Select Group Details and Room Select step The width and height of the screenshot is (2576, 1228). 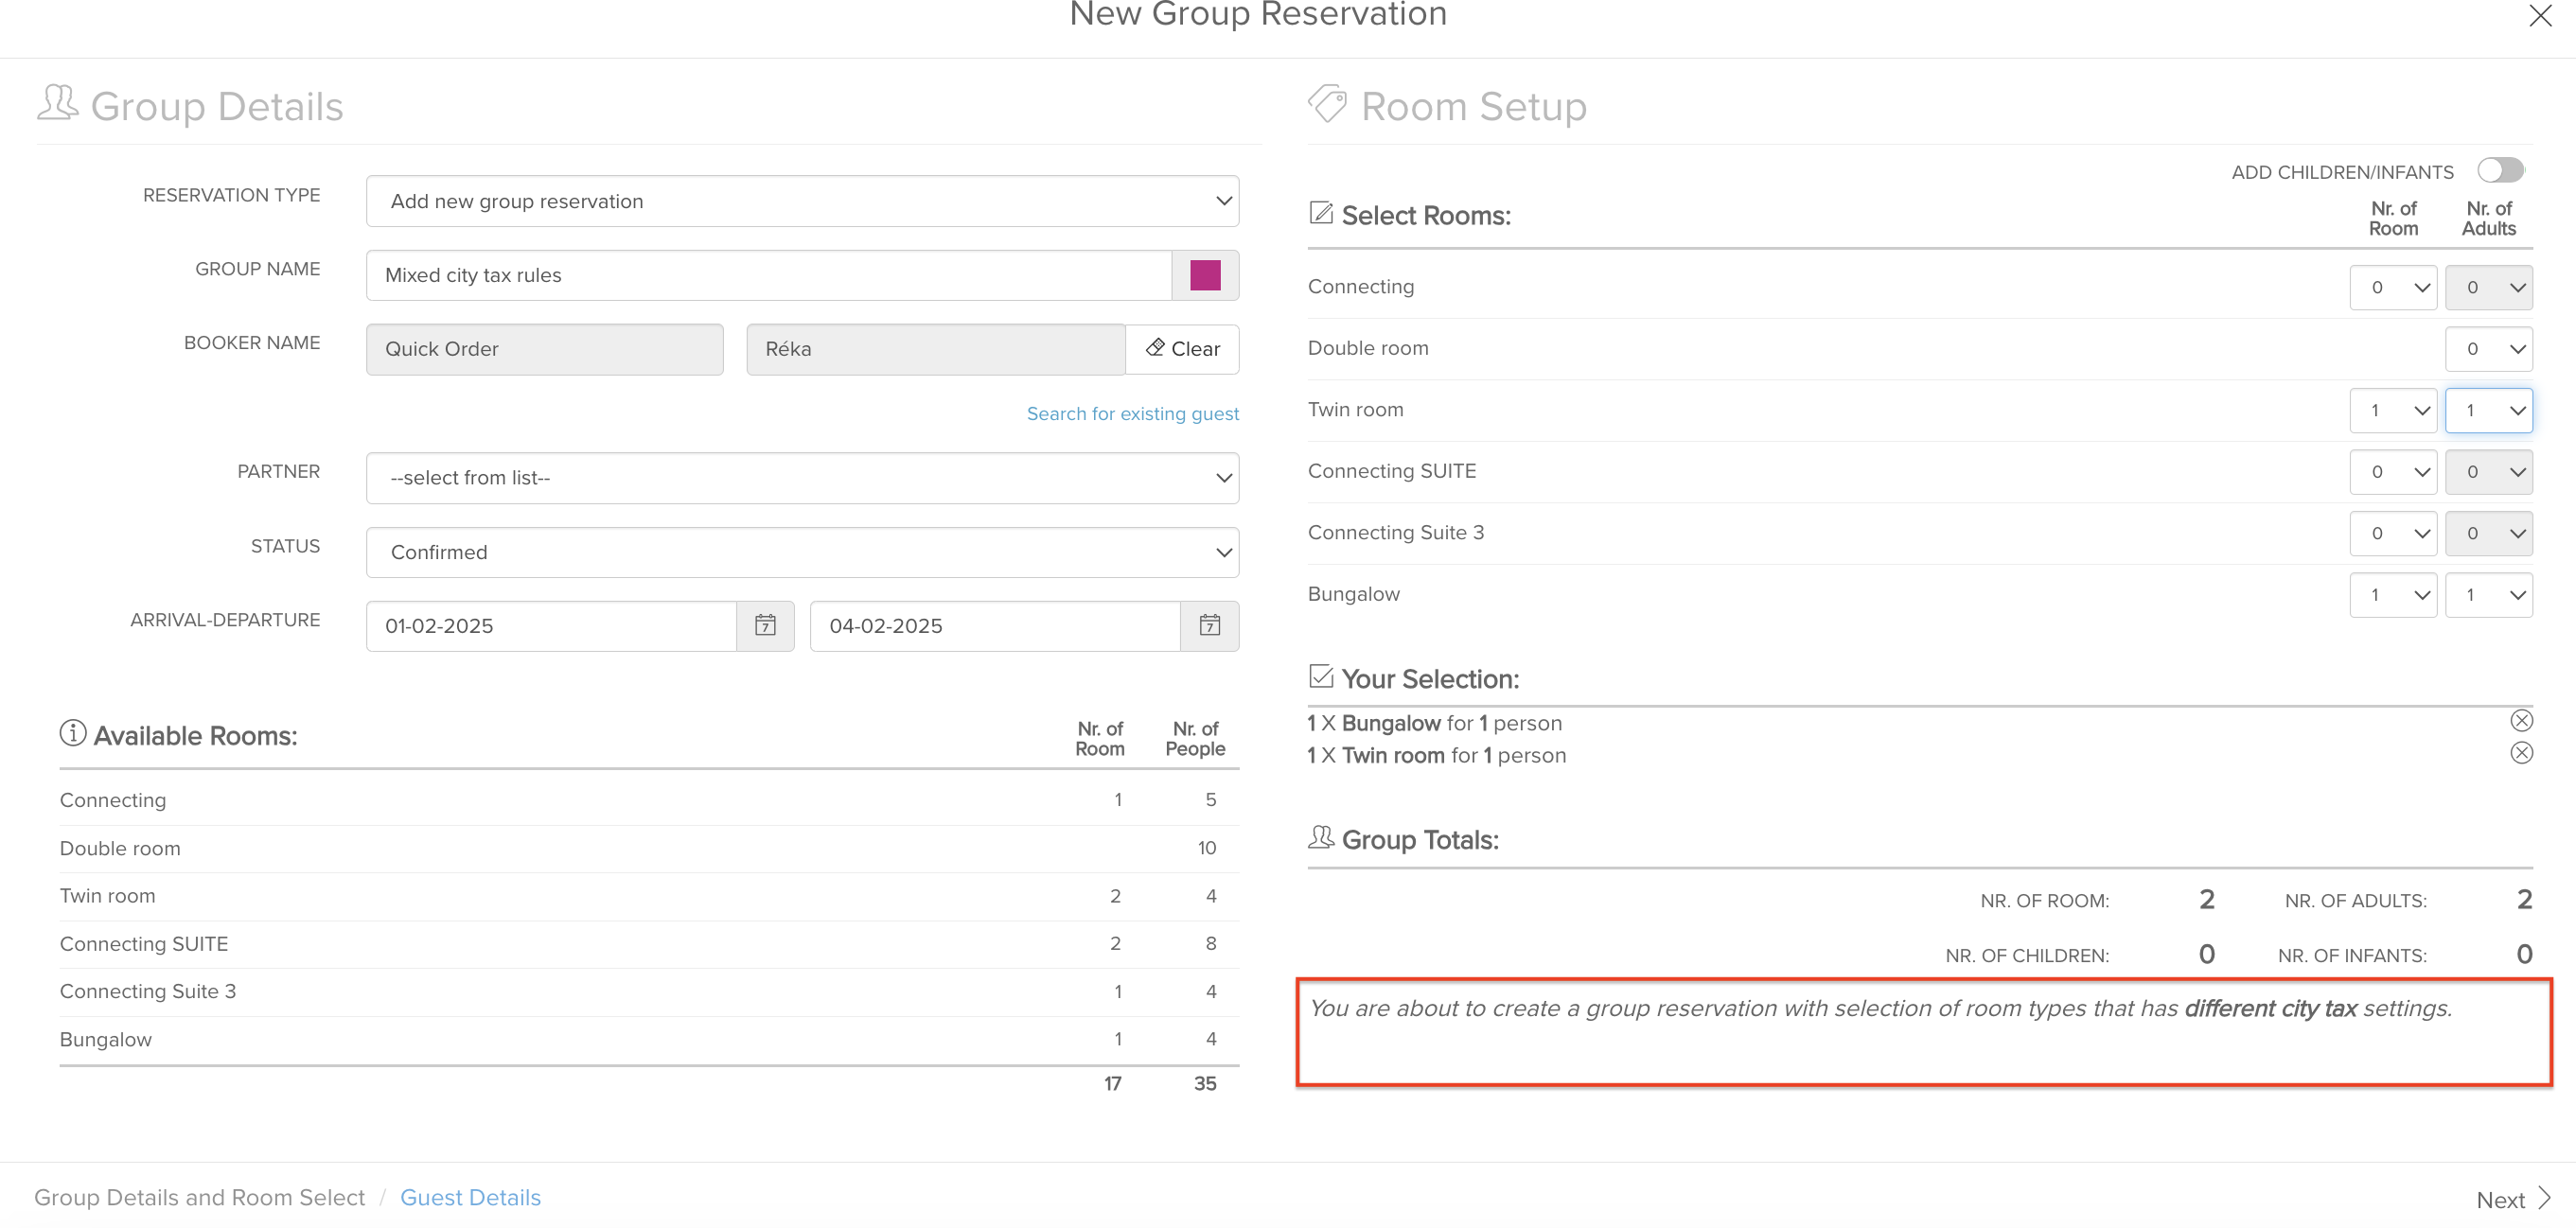(199, 1197)
